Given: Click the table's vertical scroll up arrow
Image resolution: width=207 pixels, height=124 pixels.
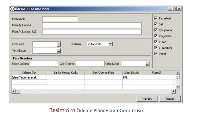Looking at the screenshot, I should click(178, 73).
